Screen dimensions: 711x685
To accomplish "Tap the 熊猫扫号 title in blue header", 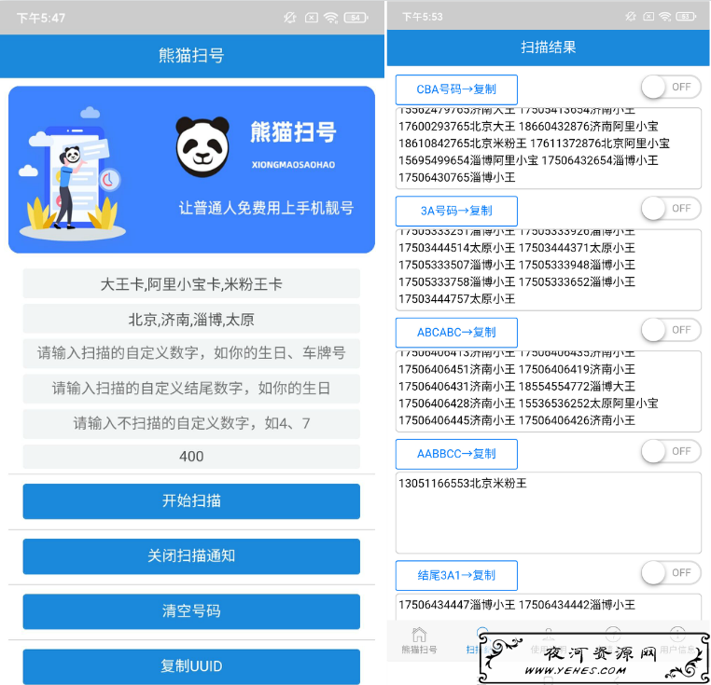I will tap(191, 55).
